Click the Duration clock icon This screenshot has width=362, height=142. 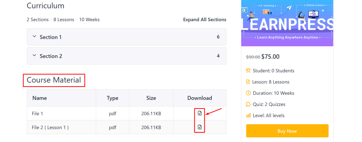248,93
